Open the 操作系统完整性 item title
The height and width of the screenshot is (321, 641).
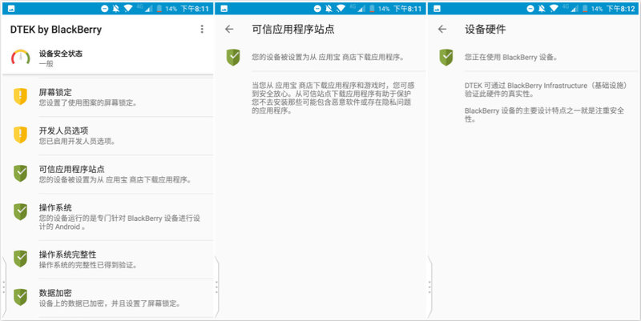point(67,255)
